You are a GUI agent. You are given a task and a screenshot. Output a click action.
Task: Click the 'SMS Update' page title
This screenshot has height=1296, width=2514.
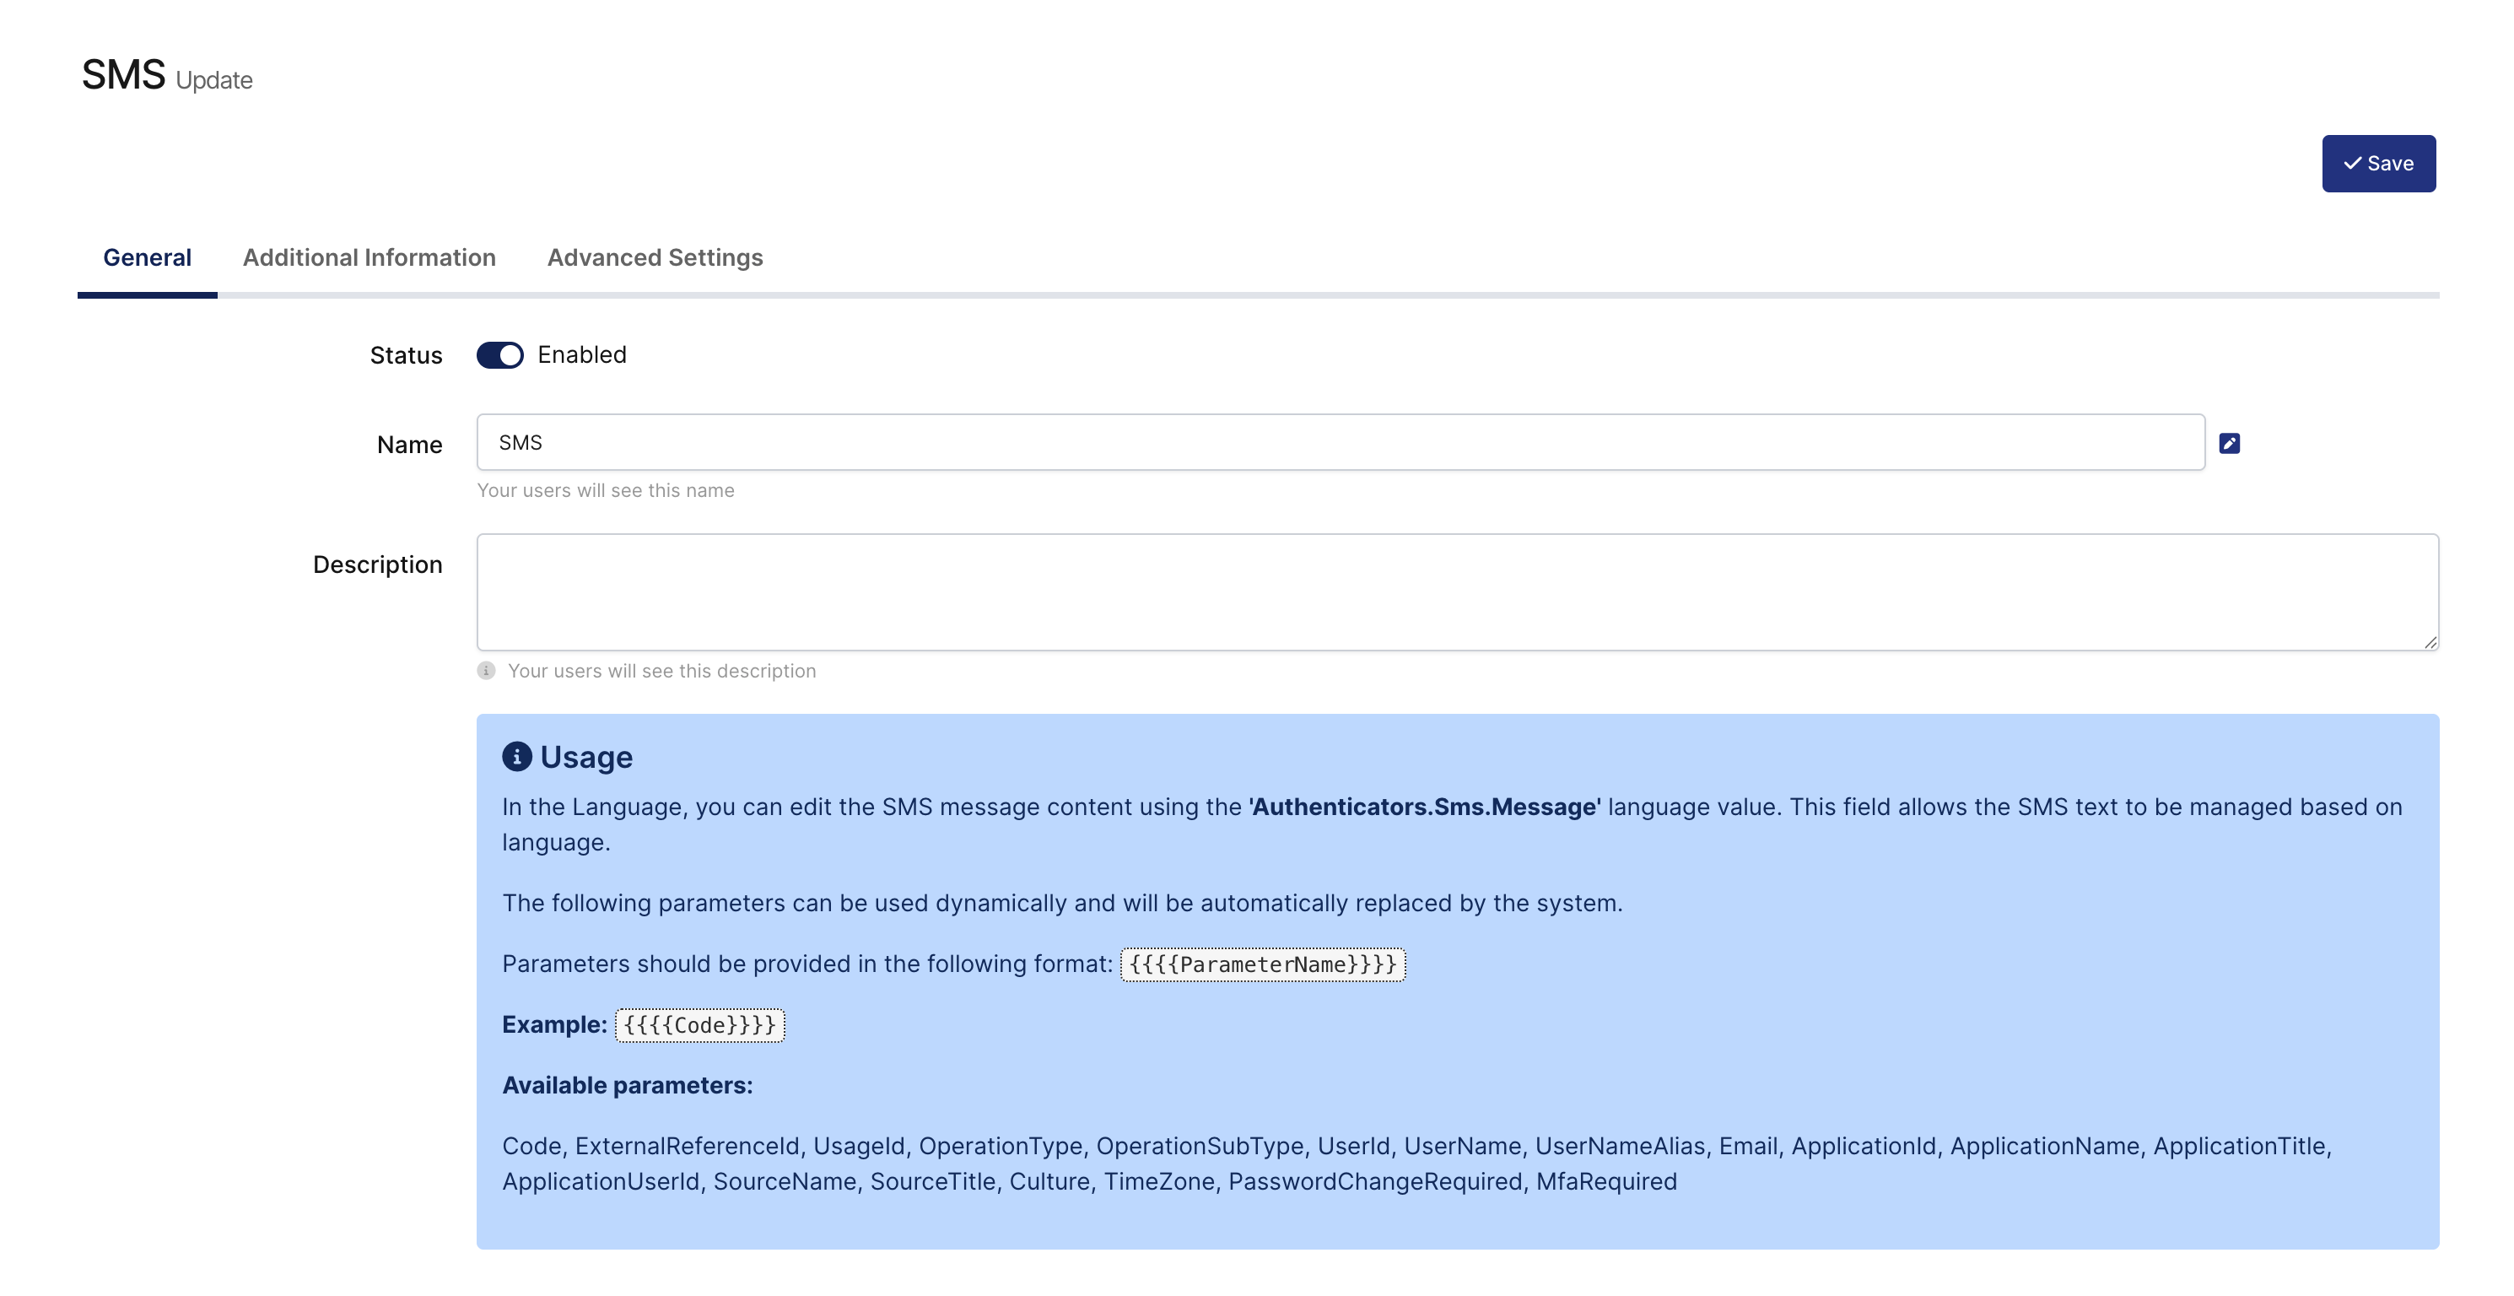click(167, 75)
